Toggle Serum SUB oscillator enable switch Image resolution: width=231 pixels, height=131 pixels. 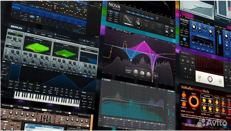click(9, 31)
